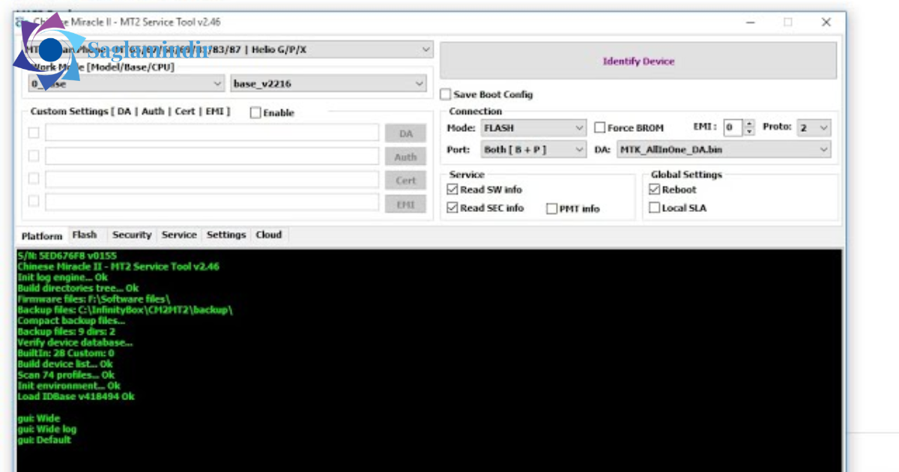Click the EMI number field
This screenshot has width=899, height=472.
pos(733,128)
